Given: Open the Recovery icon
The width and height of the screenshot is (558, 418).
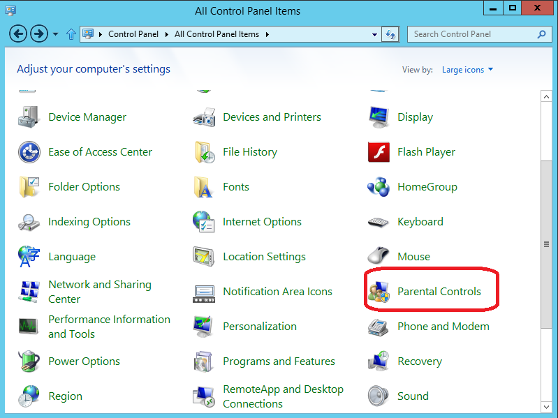Looking at the screenshot, I should tap(379, 361).
